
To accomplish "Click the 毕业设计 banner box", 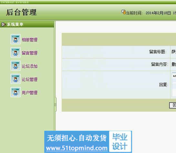I will [x=120, y=142].
